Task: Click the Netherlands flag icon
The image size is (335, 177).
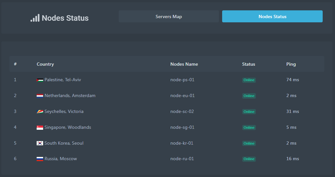Action: pos(40,96)
